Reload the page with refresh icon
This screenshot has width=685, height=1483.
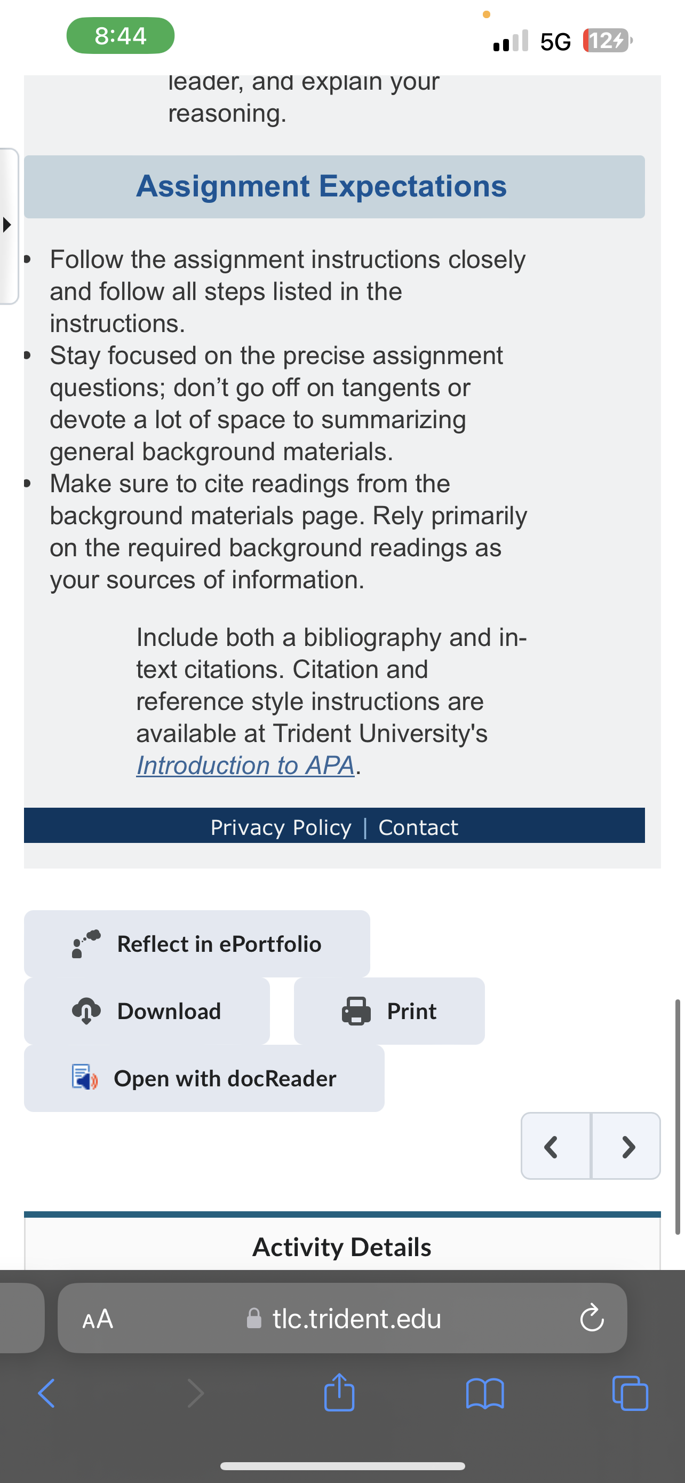592,1319
